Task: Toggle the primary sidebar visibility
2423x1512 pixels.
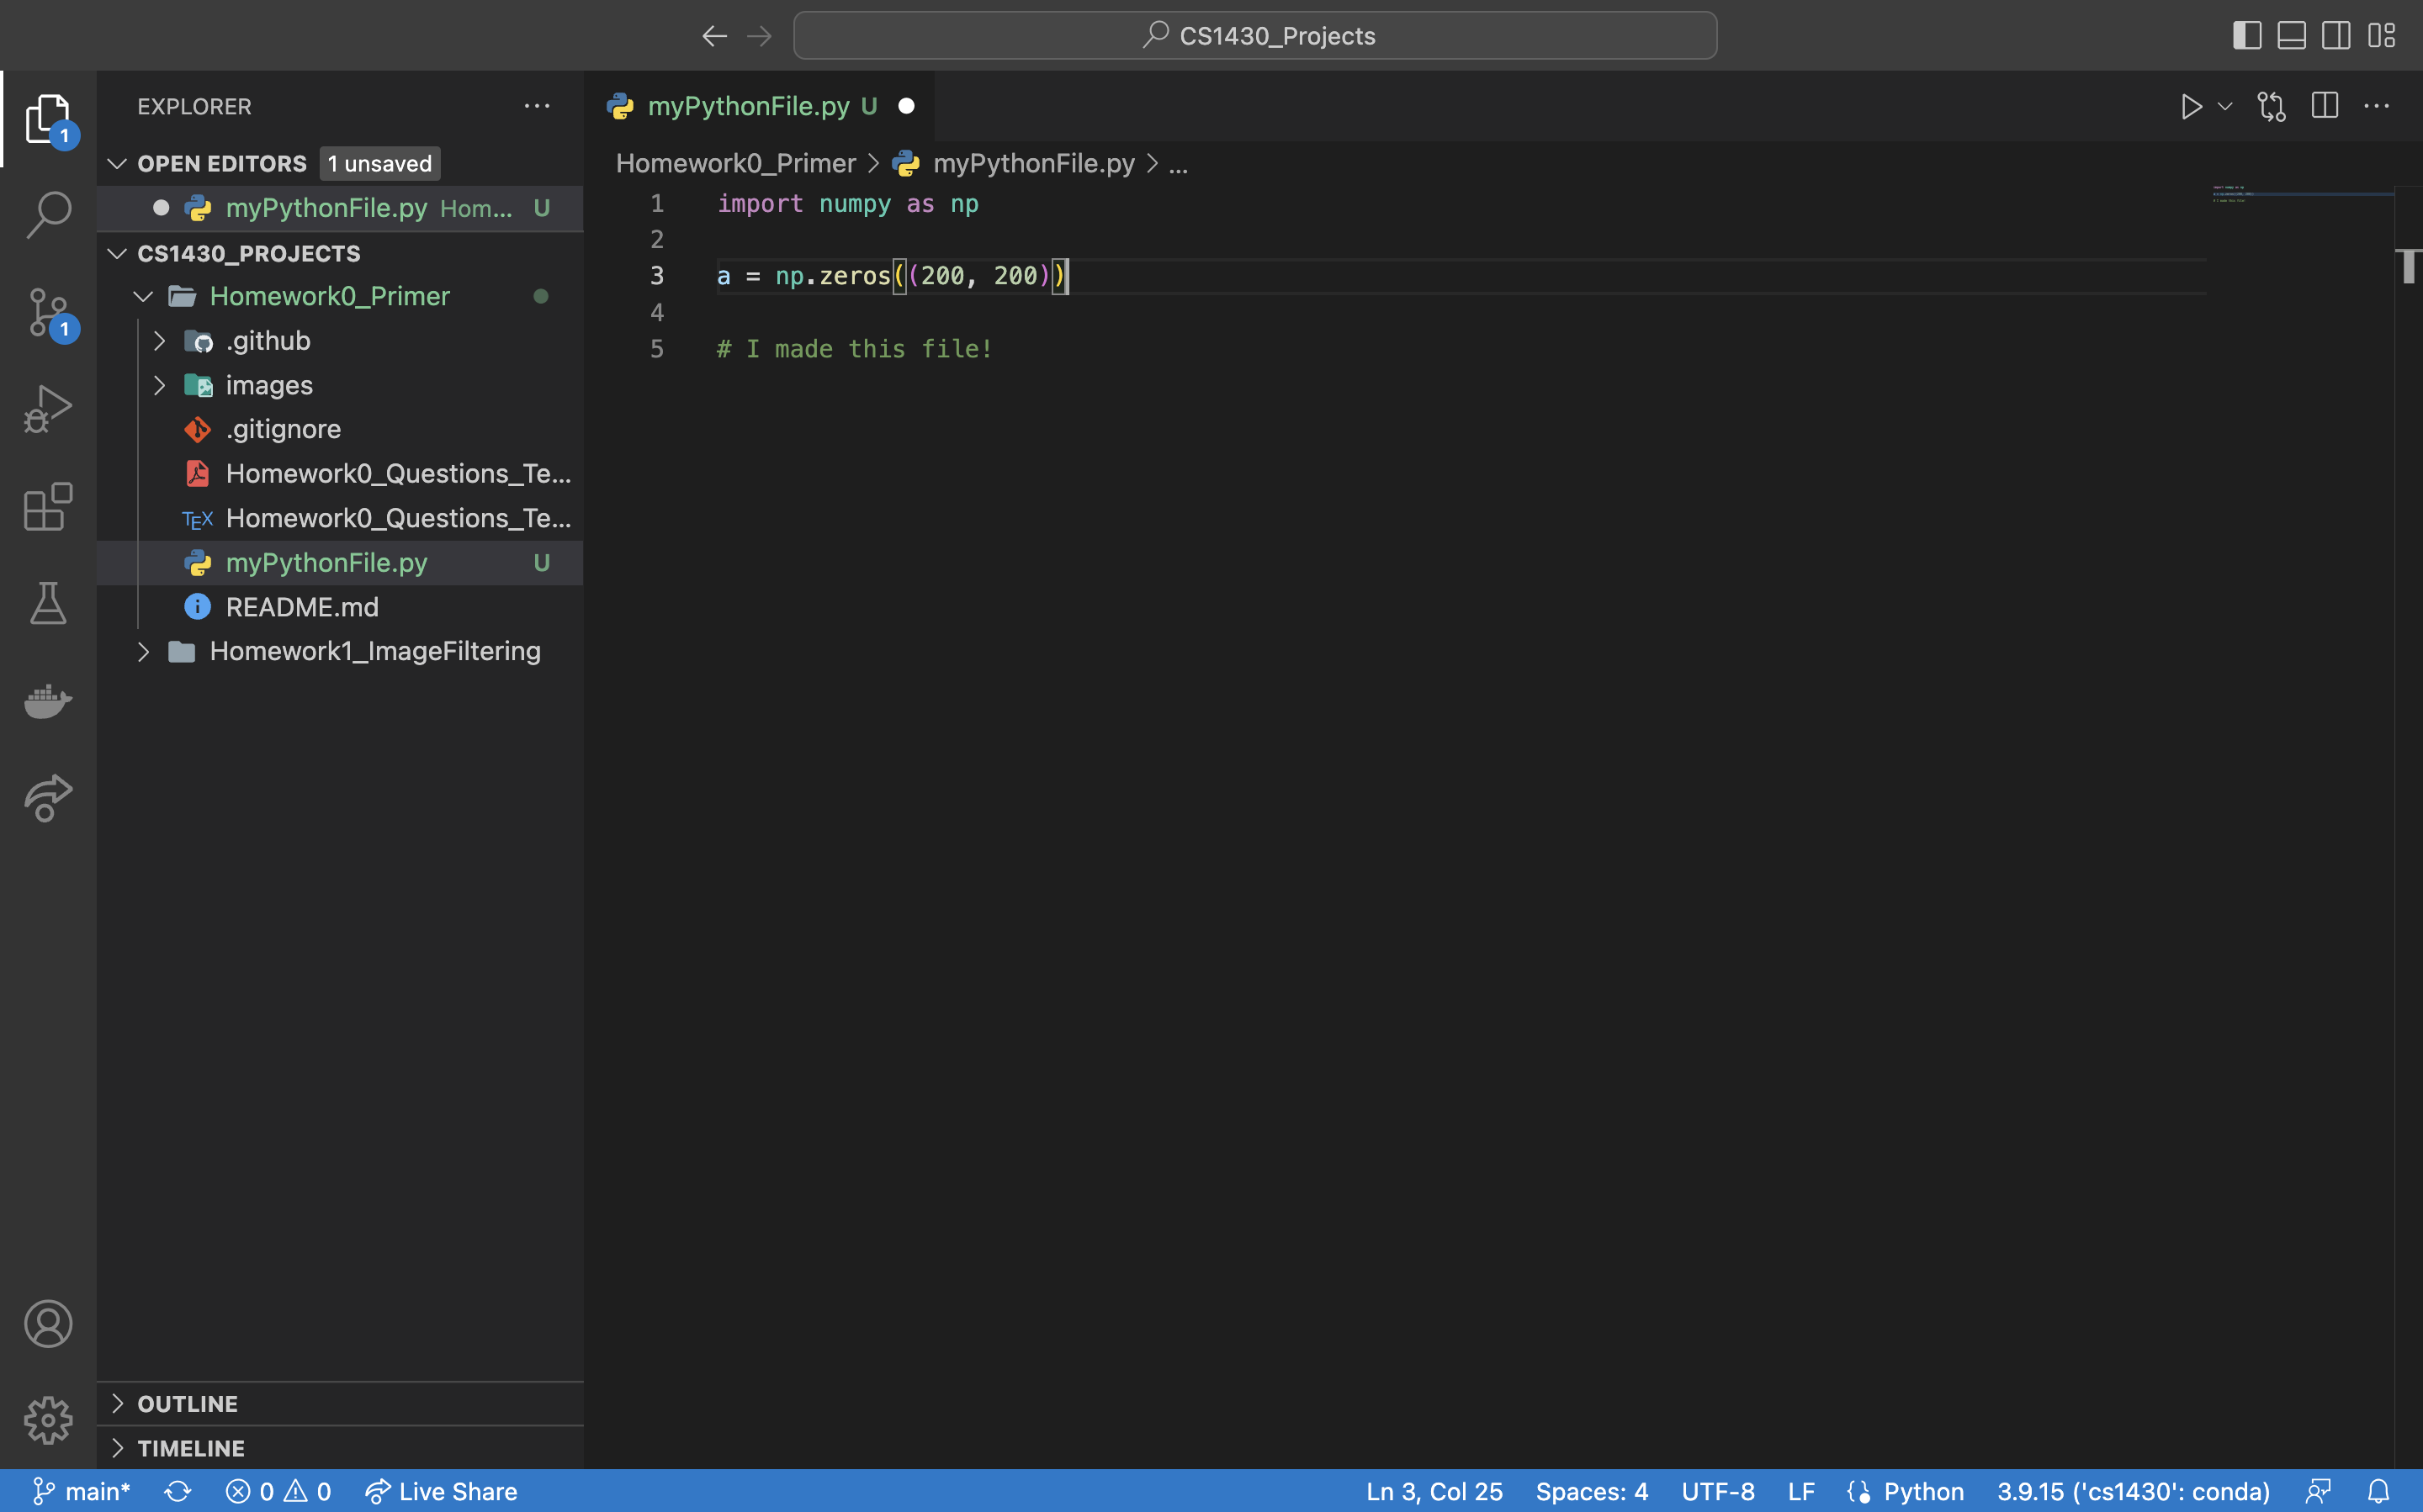Action: (2246, 35)
